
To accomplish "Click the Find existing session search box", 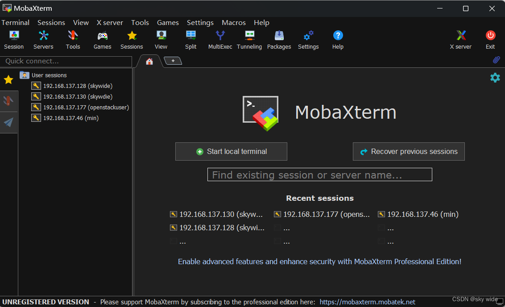I will pyautogui.click(x=320, y=174).
